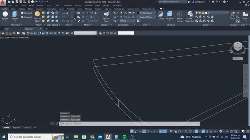Open the Section Plane tool

[106, 17]
